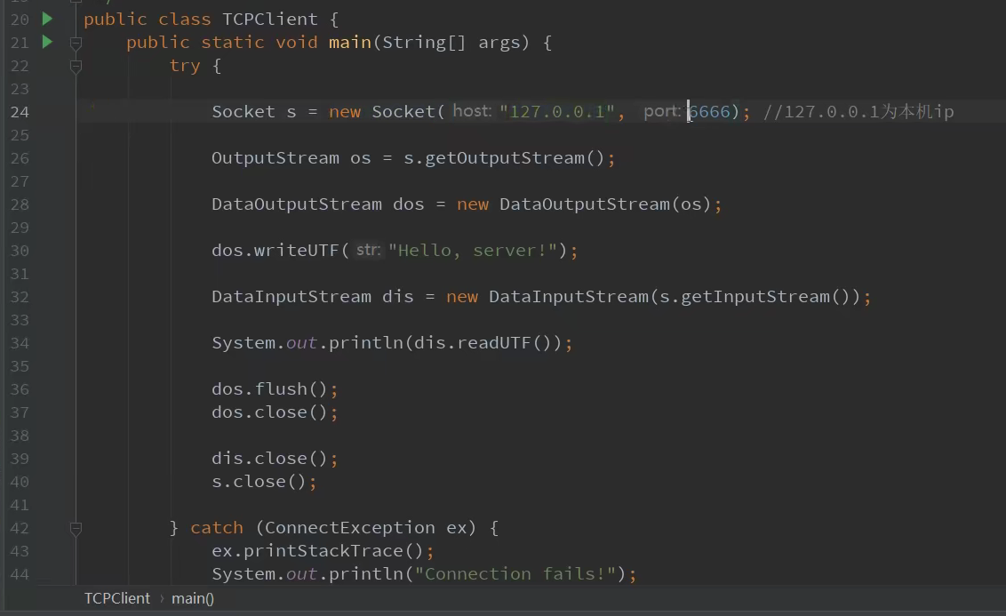The image size is (1006, 616).
Task: Click the "127.0.0.1" host string
Action: [x=557, y=112]
